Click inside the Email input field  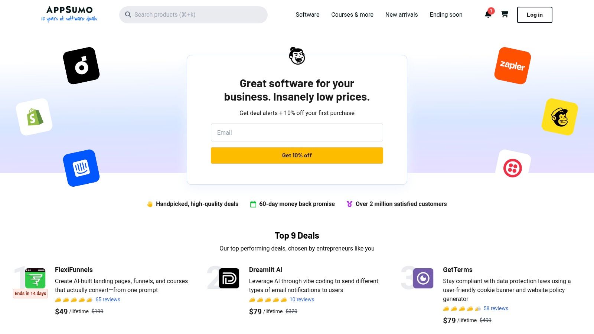pyautogui.click(x=297, y=132)
